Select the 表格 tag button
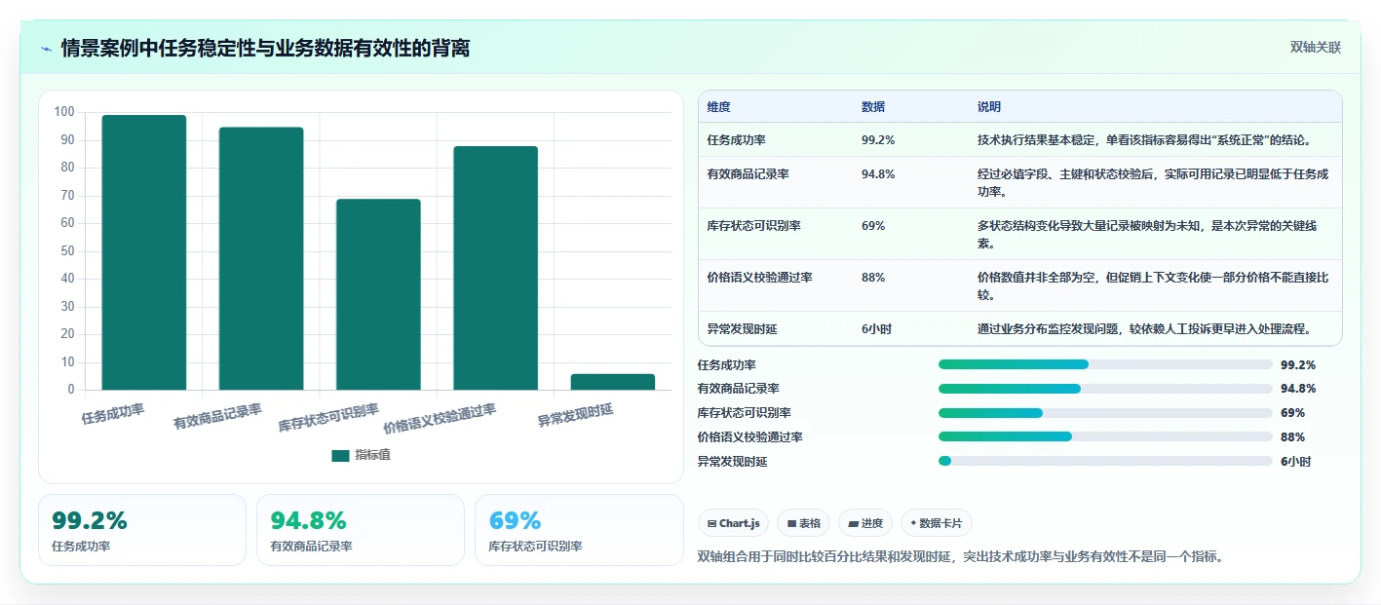 (x=803, y=523)
